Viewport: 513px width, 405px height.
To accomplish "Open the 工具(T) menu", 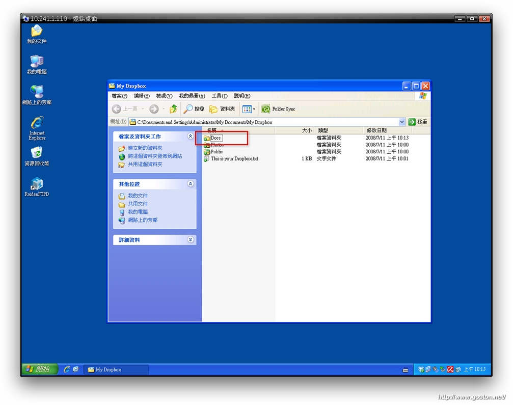I will click(219, 96).
